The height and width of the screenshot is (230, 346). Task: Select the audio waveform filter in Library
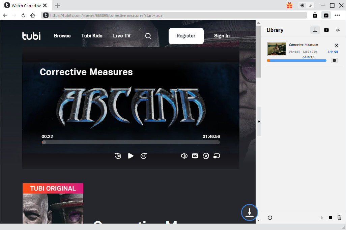[x=338, y=30]
